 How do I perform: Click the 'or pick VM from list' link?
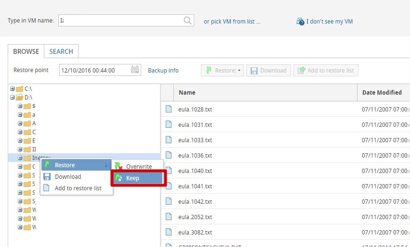(x=232, y=22)
